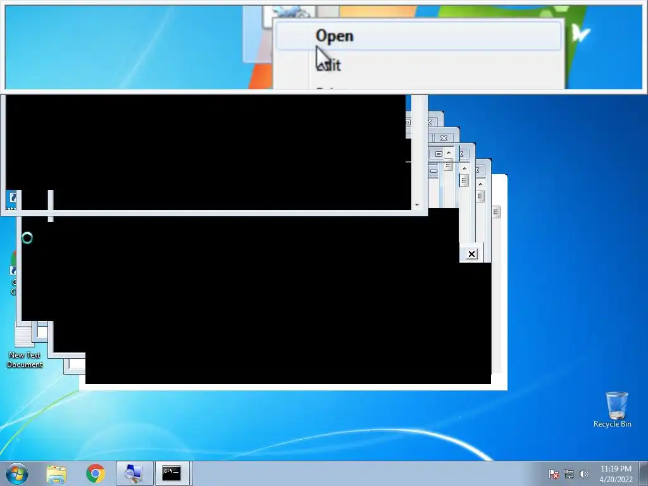Select the Recycle Bin desktop icon
This screenshot has height=486, width=648.
(613, 410)
